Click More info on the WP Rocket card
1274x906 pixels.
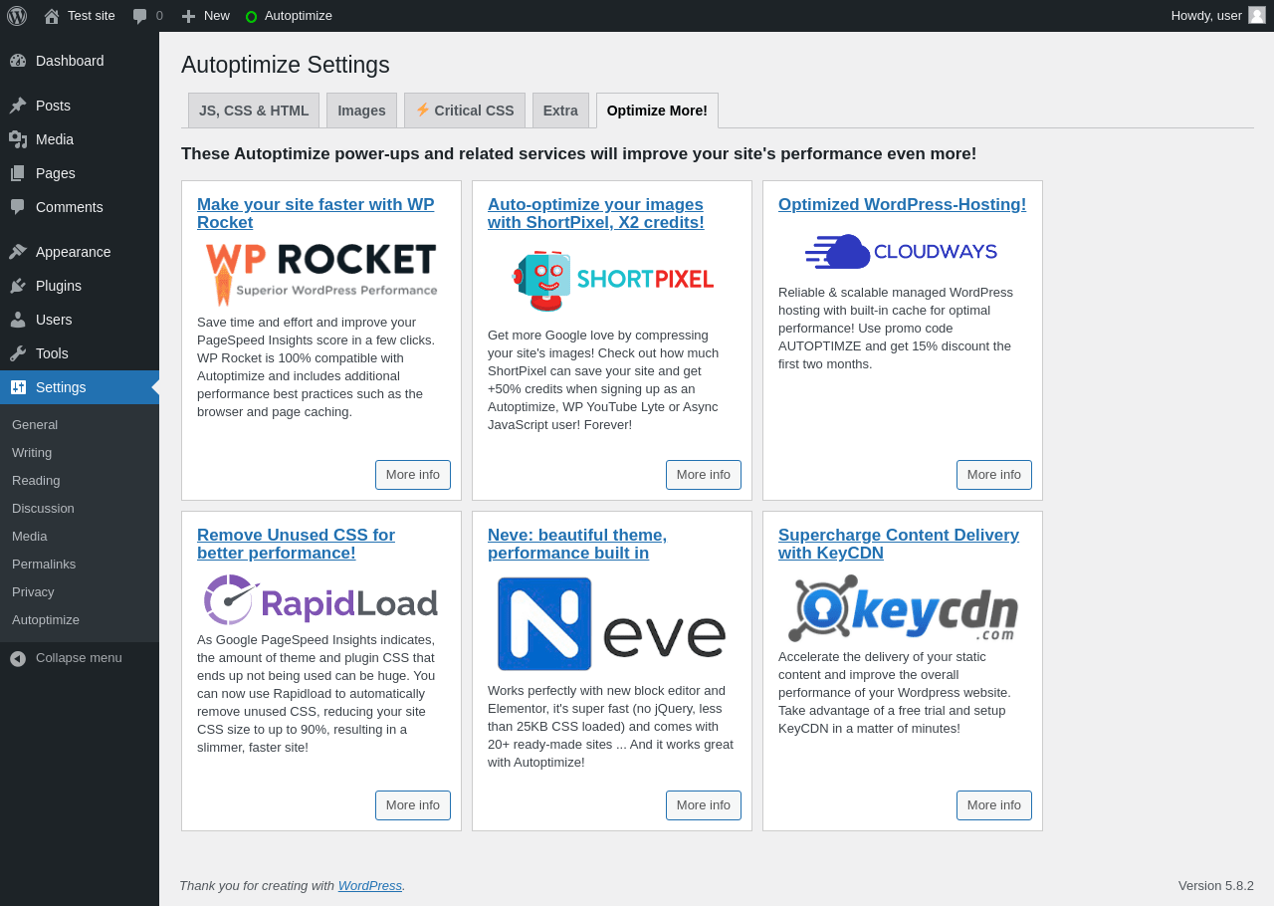[x=413, y=475]
